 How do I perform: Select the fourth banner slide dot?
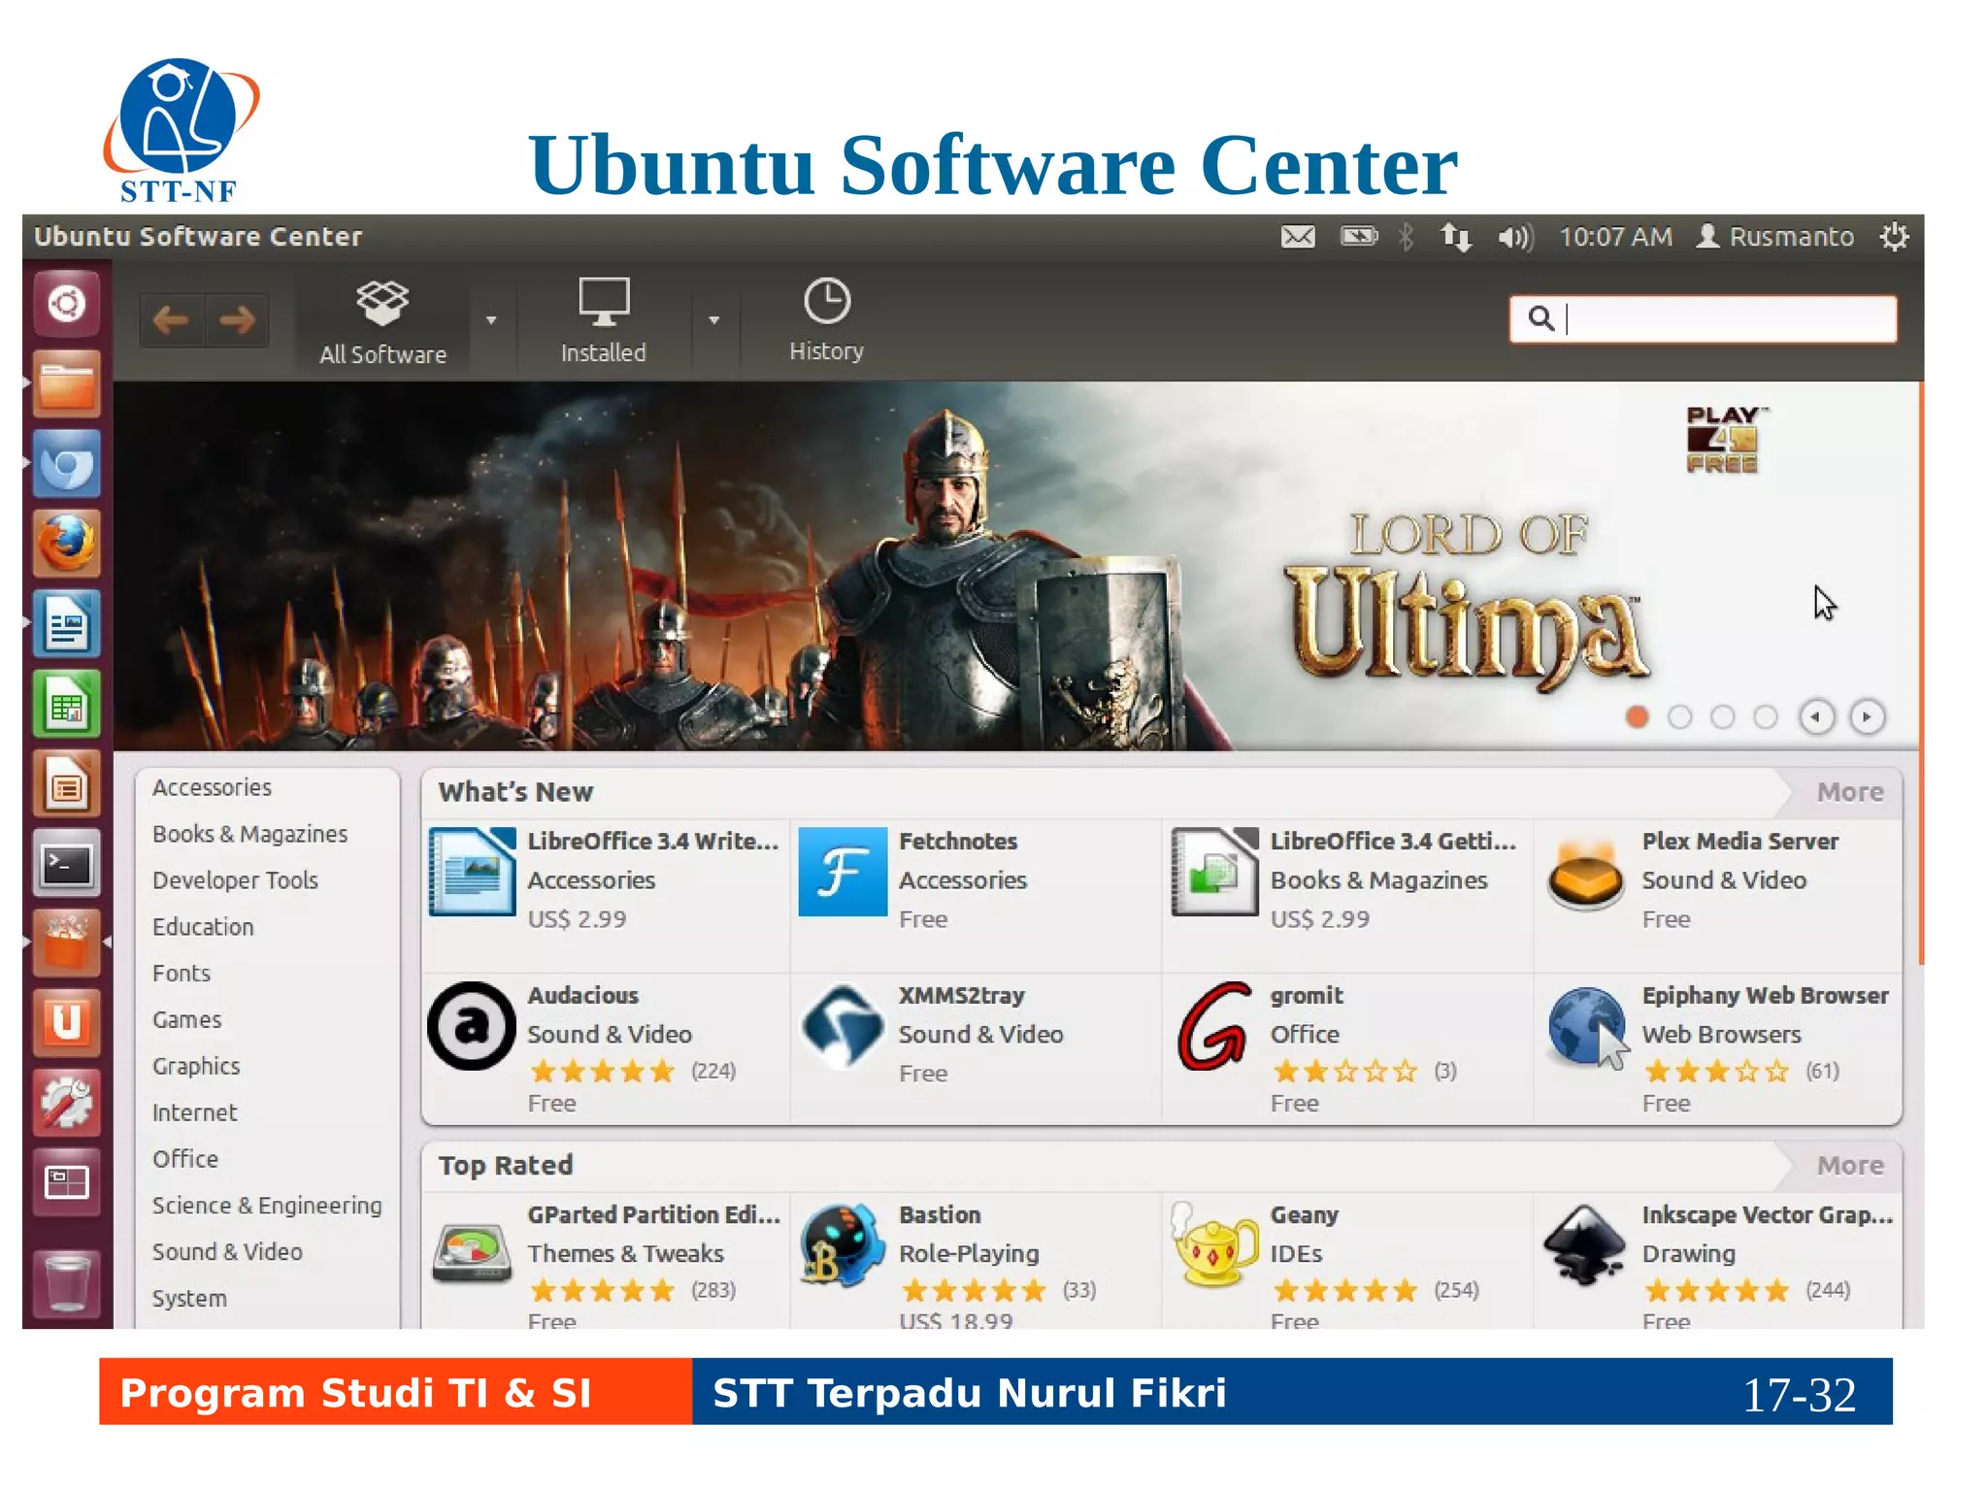(1766, 717)
